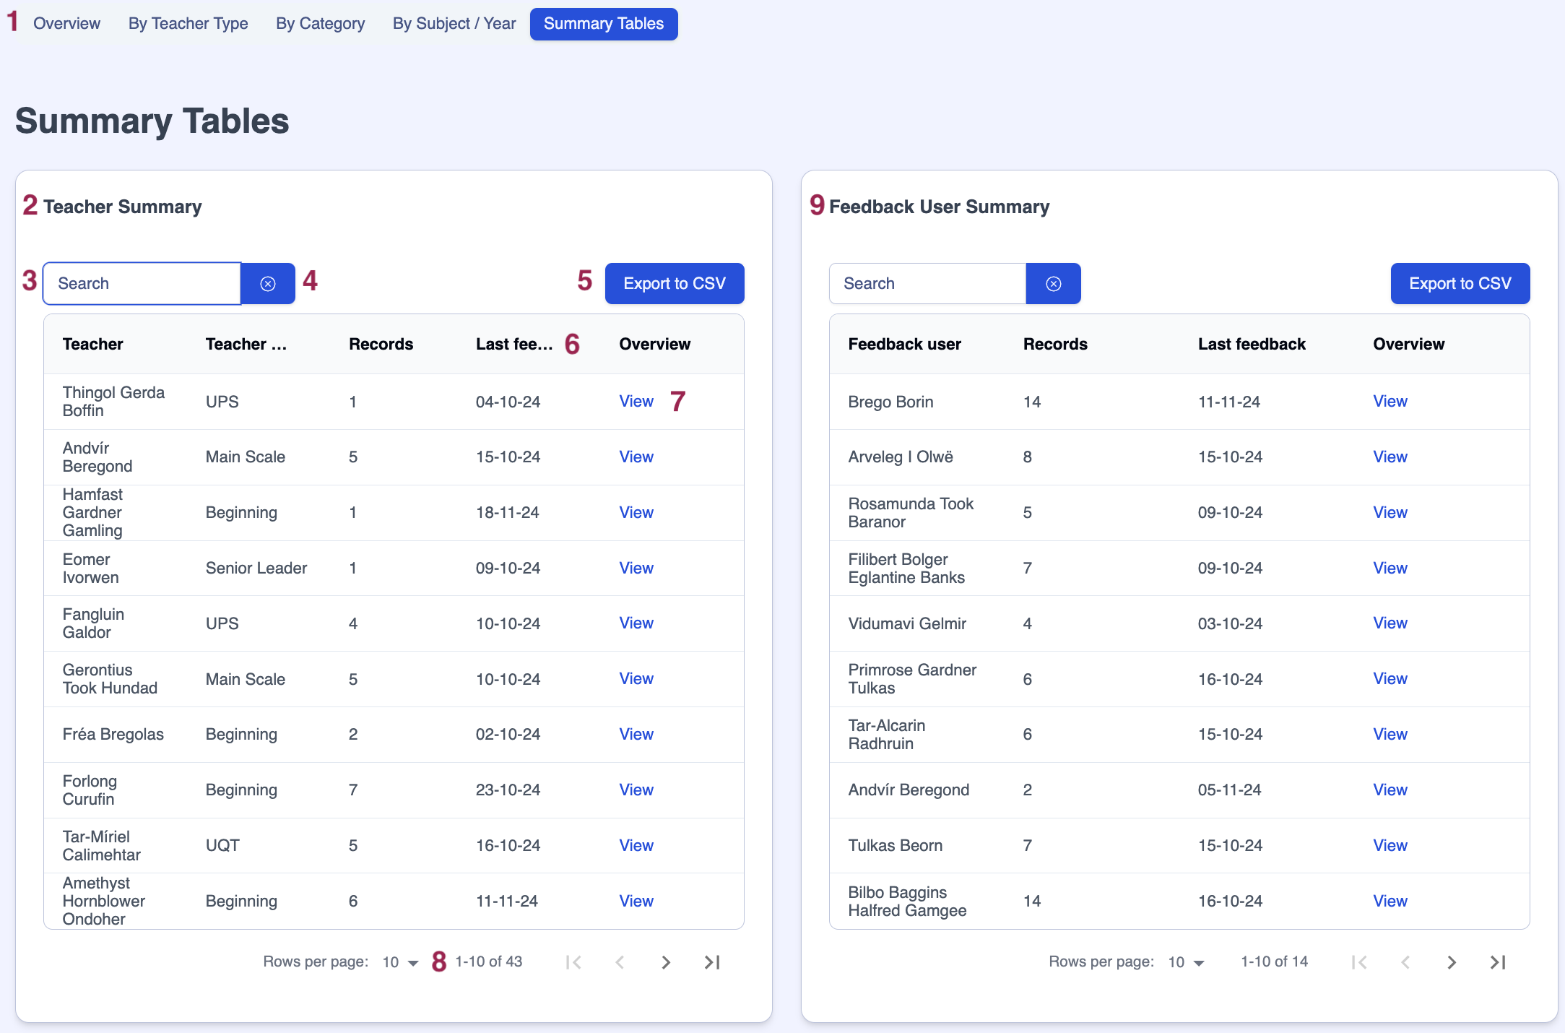The height and width of the screenshot is (1033, 1565).
Task: Go to previous page of Teacher Summary
Action: click(620, 962)
